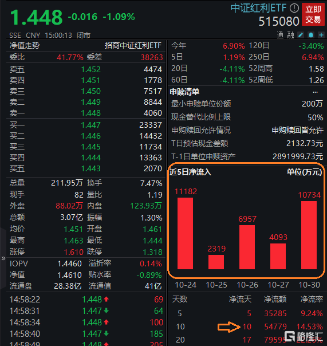Click the 通 connect indicator

click(x=280, y=35)
